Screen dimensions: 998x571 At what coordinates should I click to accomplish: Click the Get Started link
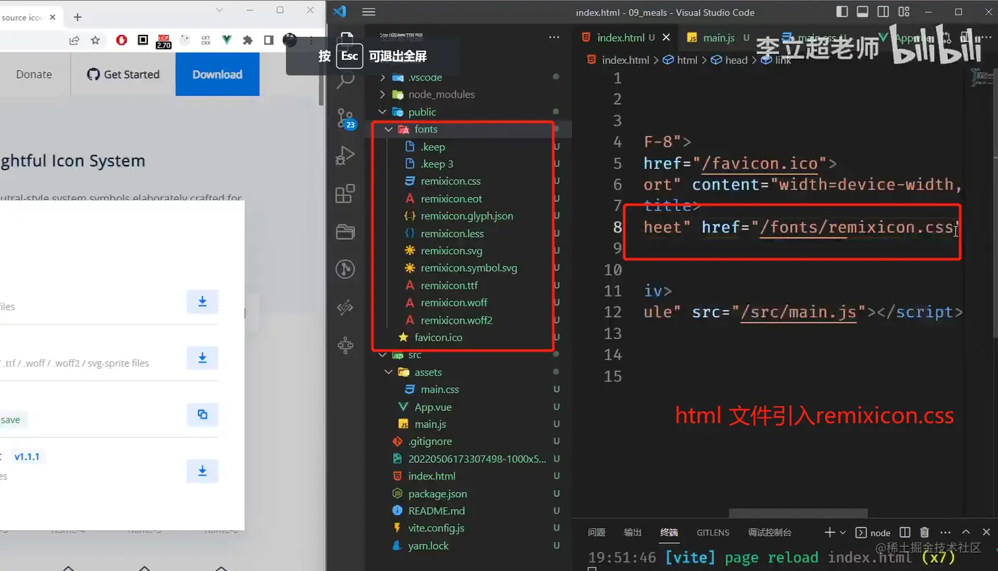pyautogui.click(x=123, y=75)
